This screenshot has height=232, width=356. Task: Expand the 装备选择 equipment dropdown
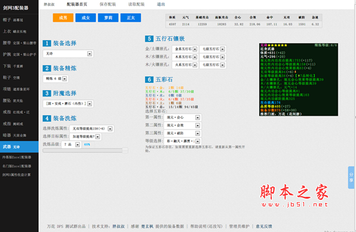coord(68,54)
